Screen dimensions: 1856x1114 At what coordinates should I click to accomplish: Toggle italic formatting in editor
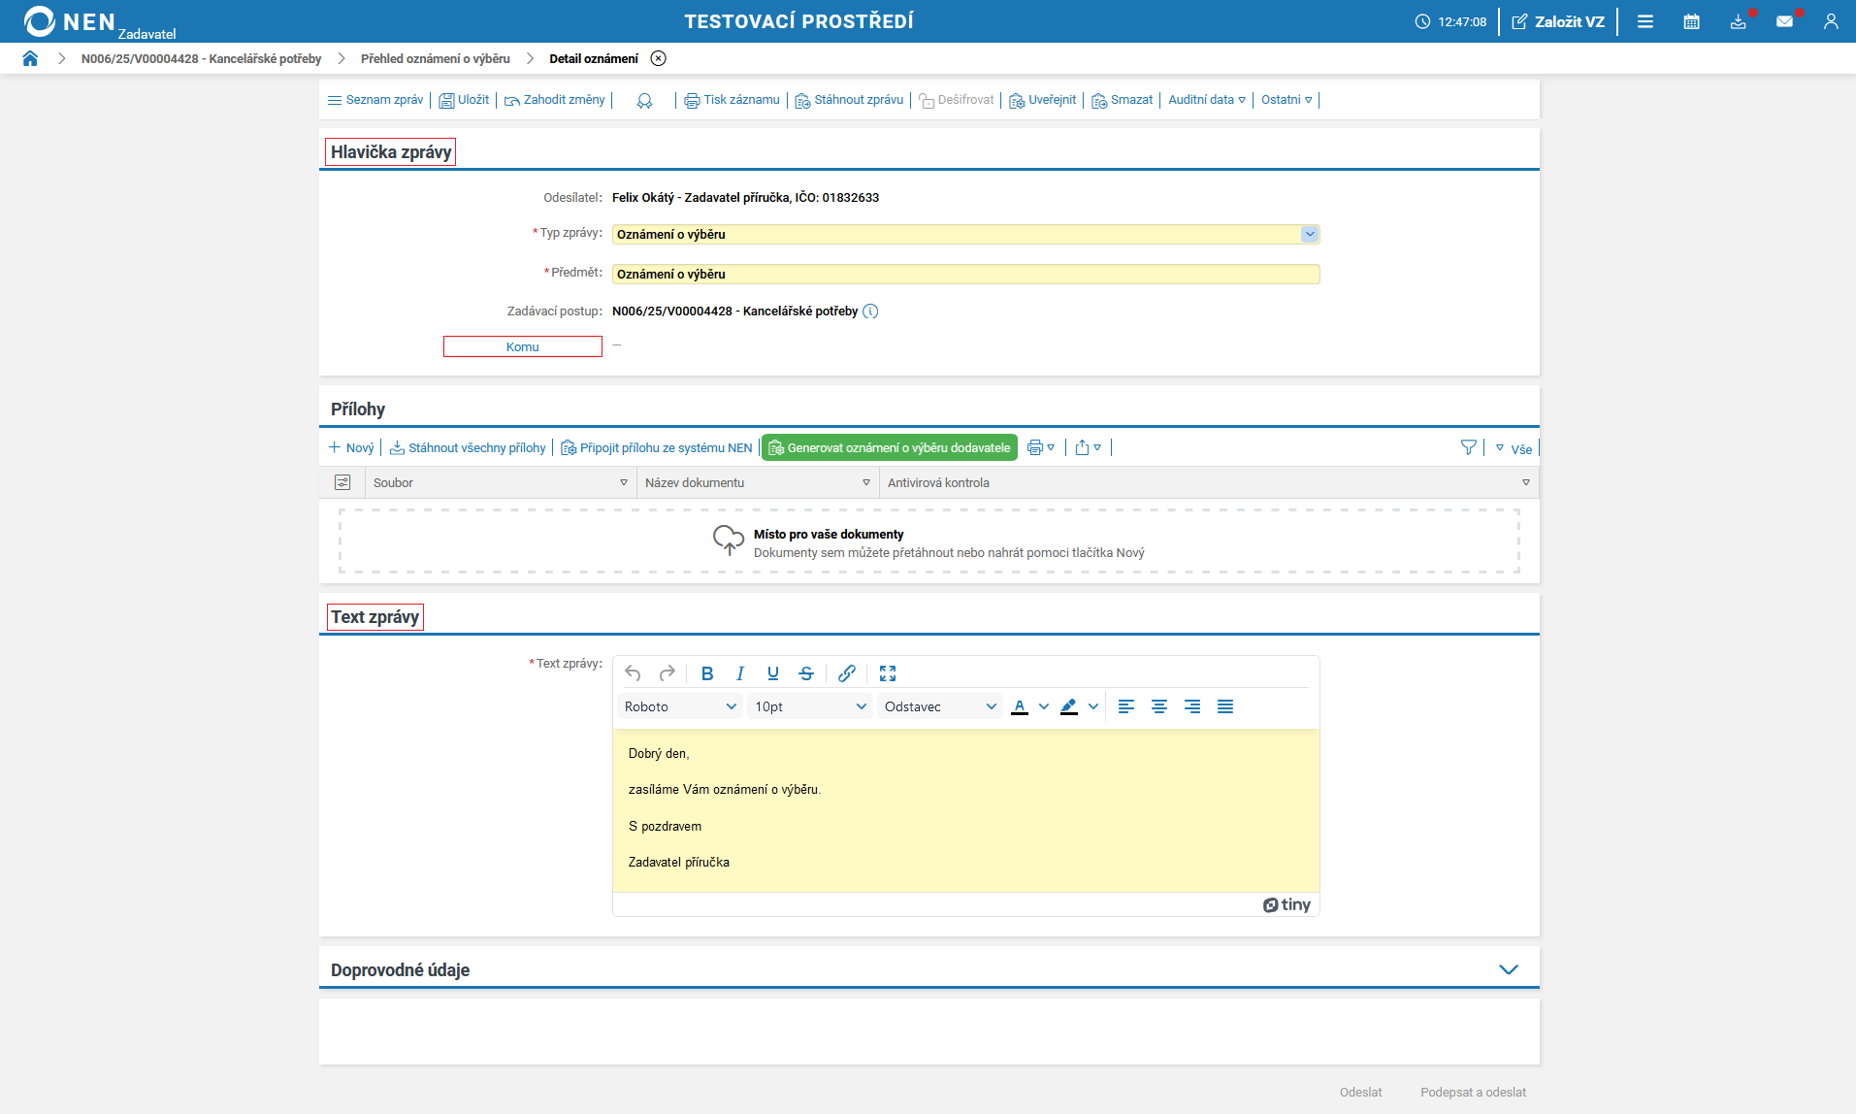(740, 673)
